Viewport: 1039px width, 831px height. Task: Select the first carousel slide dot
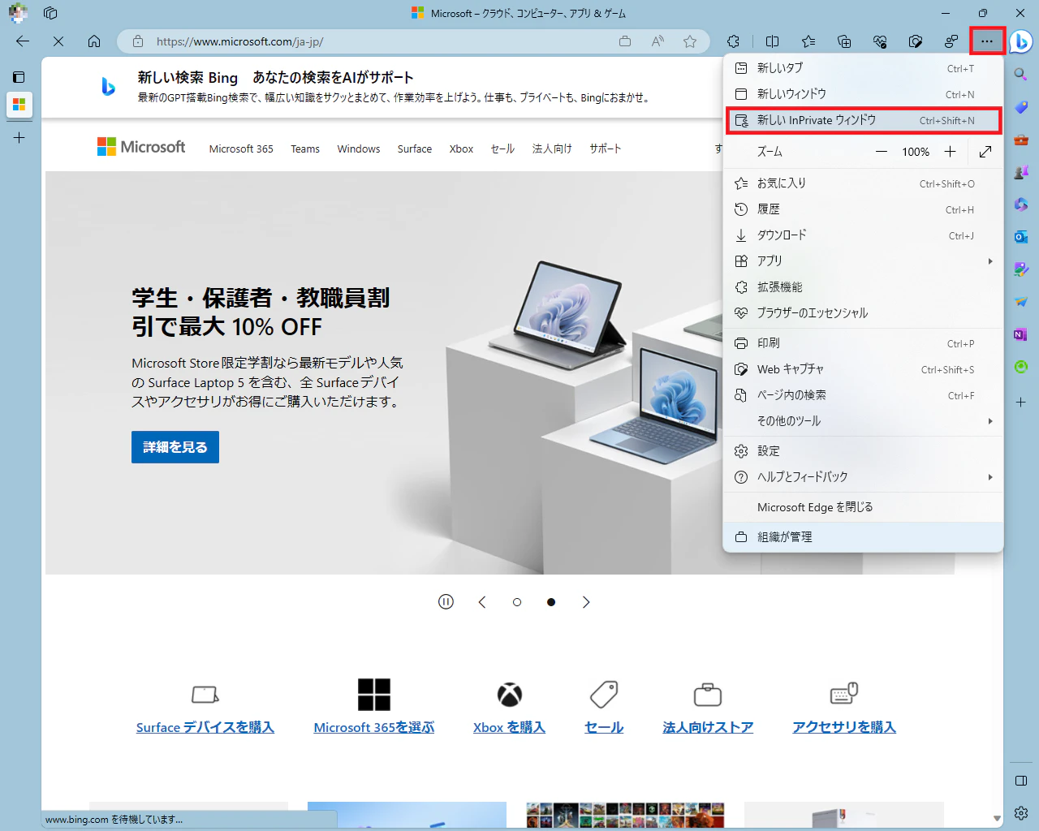(x=517, y=602)
